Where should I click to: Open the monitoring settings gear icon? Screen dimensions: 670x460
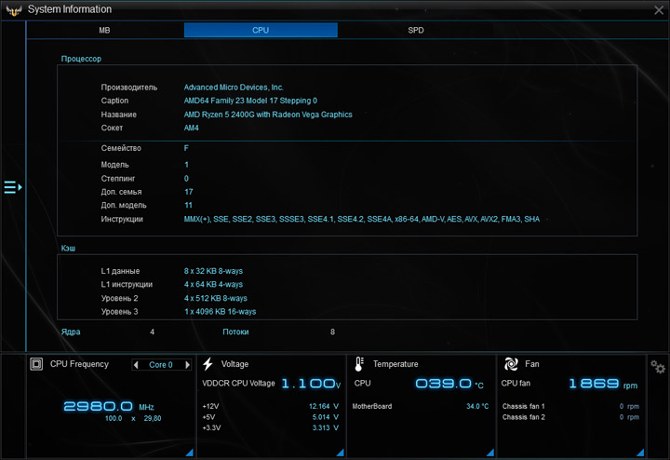coord(658,366)
